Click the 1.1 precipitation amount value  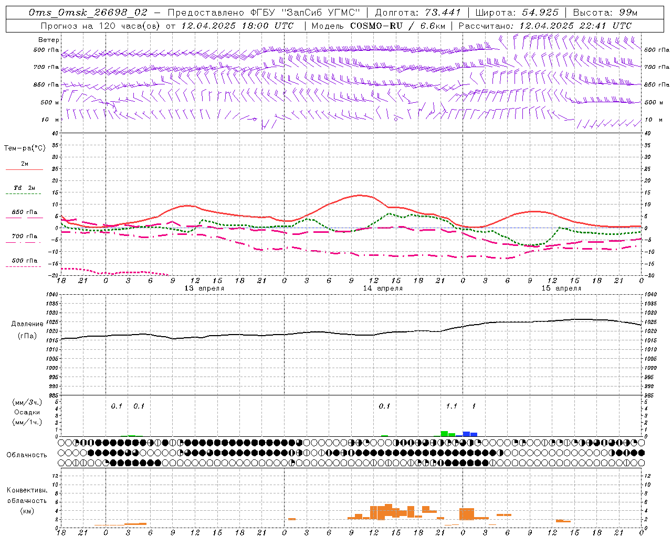coord(451,406)
